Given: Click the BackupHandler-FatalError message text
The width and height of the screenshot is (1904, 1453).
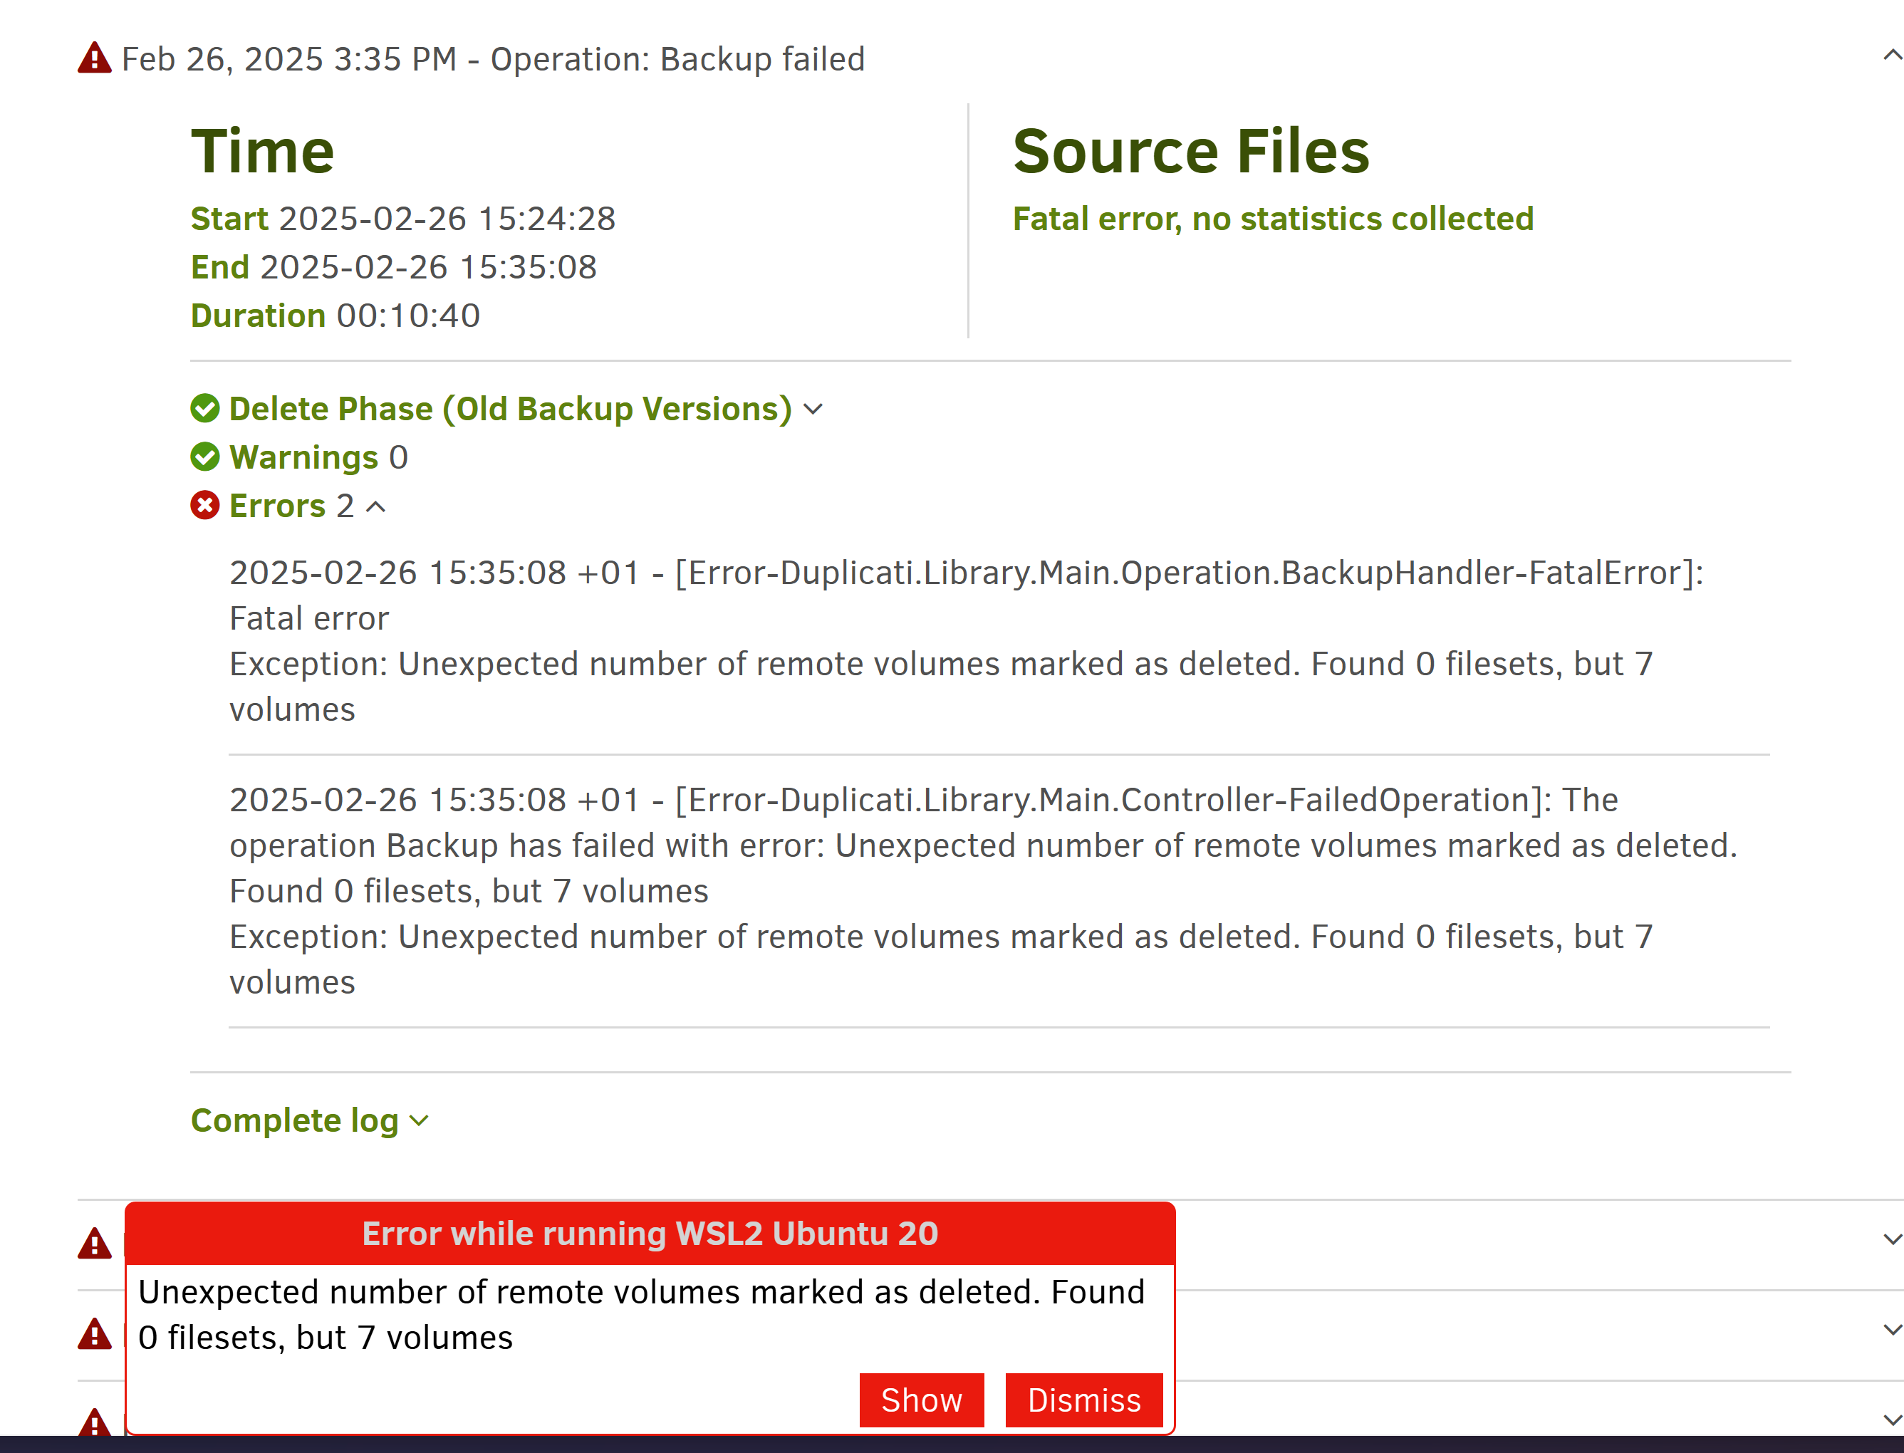Looking at the screenshot, I should (967, 641).
